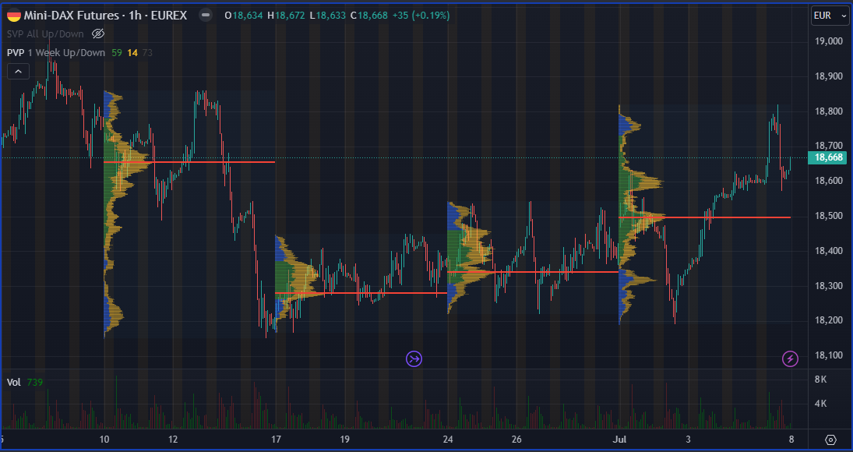The width and height of the screenshot is (853, 452).
Task: Click date label 10 on time axis
Action: [104, 439]
